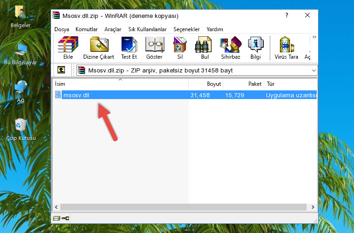The image size is (354, 233).
Task: Click Uygulama uzantısı type cell
Action: (291, 95)
